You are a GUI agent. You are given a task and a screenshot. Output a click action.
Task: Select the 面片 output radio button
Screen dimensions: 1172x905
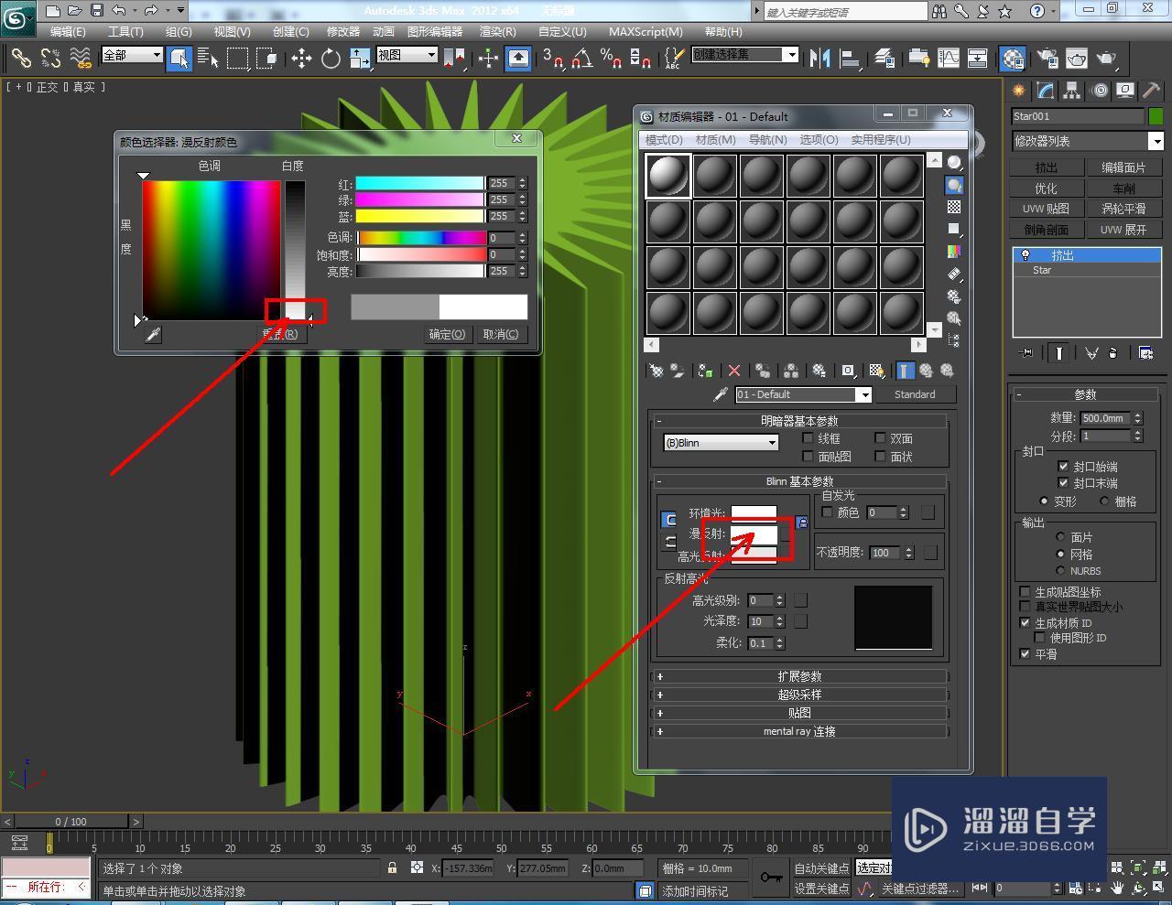[x=1061, y=537]
